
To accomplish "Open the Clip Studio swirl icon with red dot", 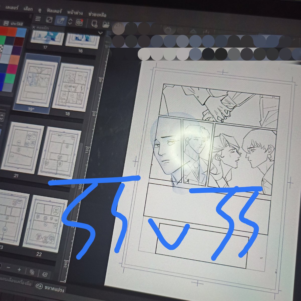I will [x=79, y=22].
